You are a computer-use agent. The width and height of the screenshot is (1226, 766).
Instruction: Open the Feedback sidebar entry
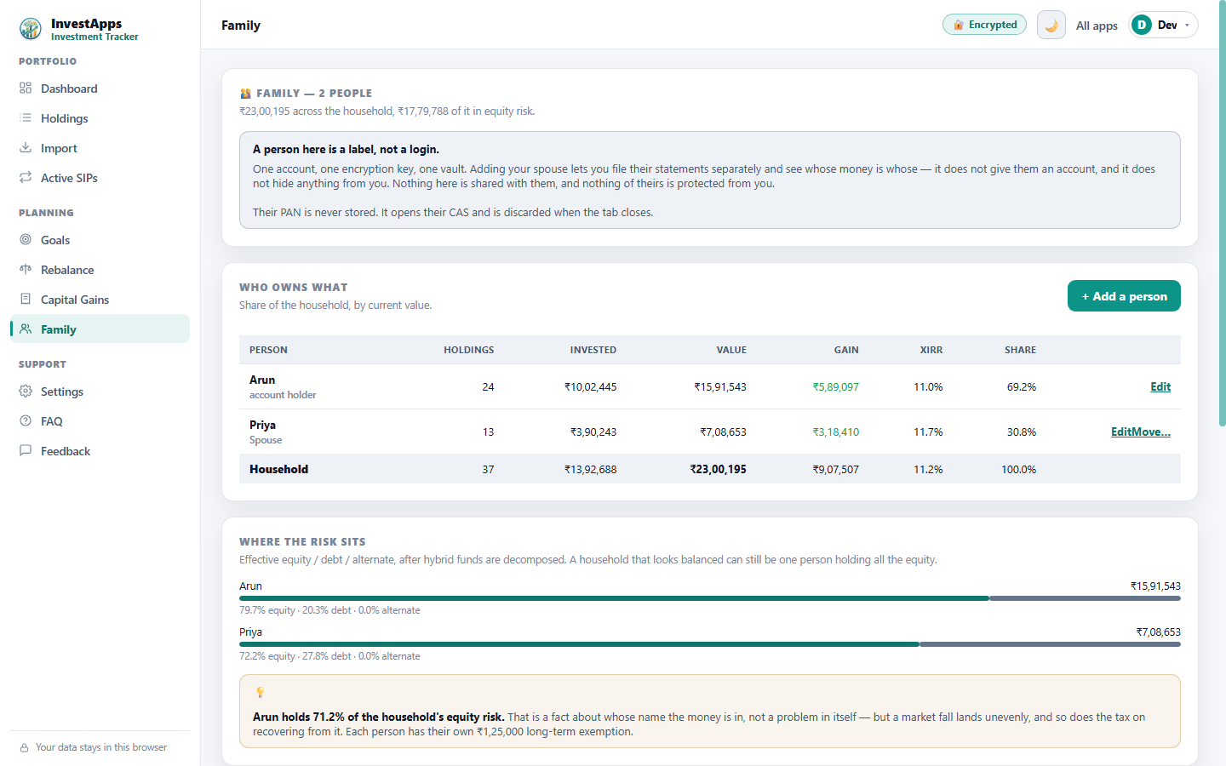pyautogui.click(x=100, y=450)
